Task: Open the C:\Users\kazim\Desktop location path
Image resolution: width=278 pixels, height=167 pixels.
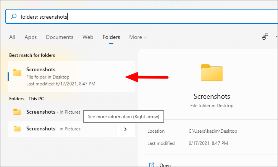Action: 213,131
